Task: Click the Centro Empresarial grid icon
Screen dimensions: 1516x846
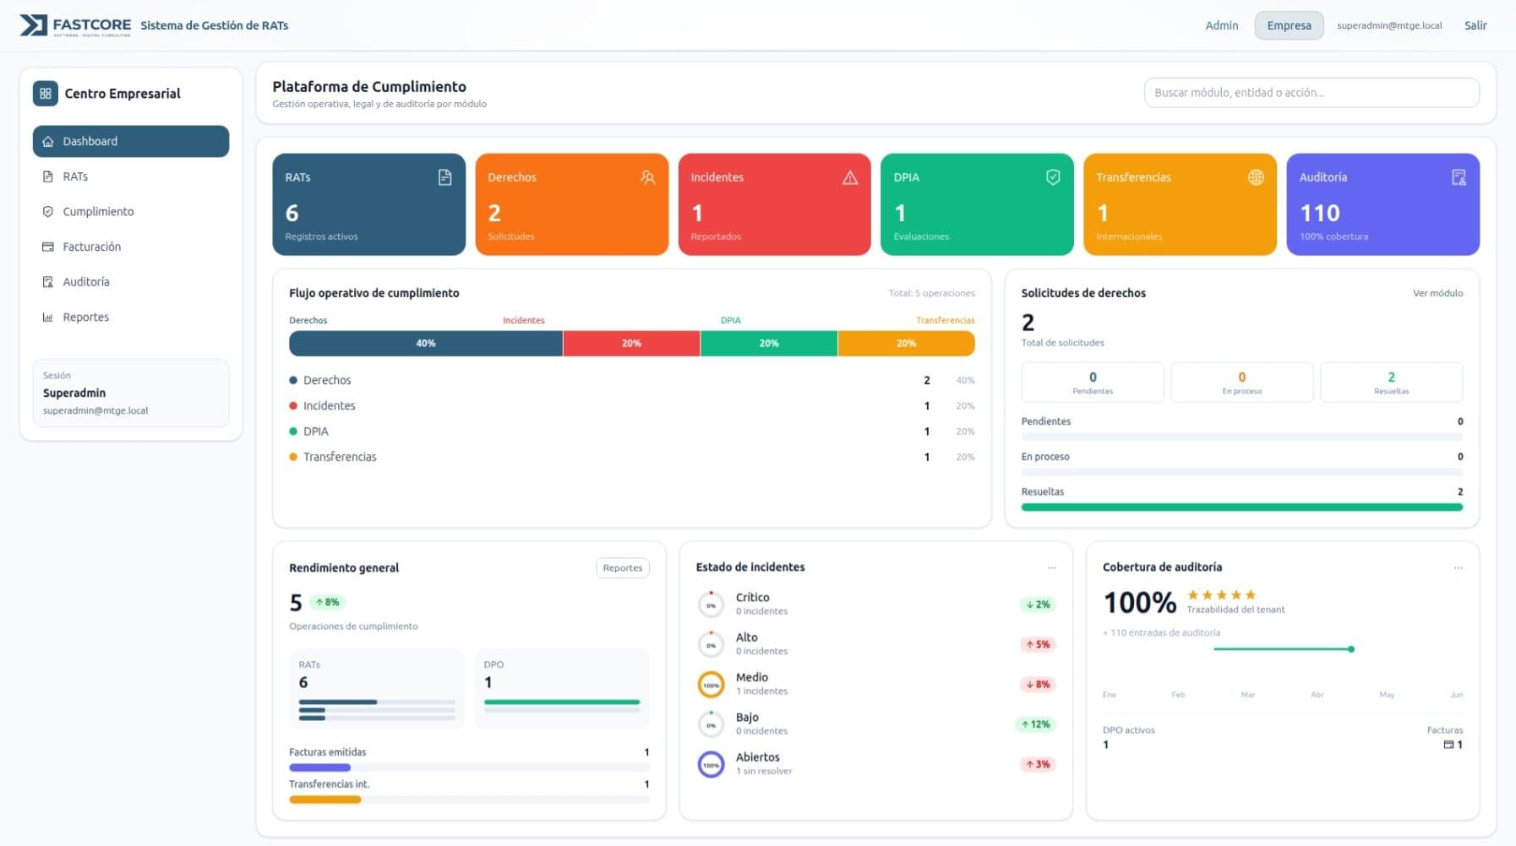Action: [46, 94]
